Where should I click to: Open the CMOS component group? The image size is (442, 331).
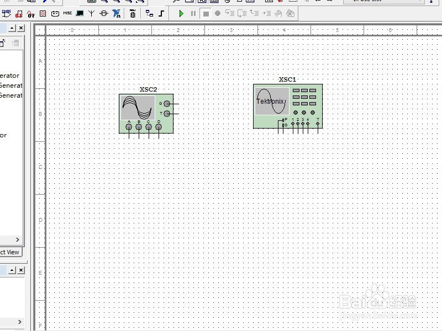(6, 13)
